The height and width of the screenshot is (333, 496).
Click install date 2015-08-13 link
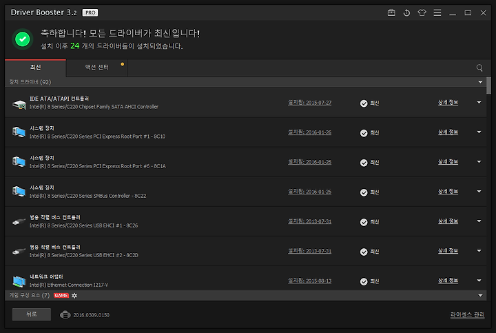tap(310, 281)
